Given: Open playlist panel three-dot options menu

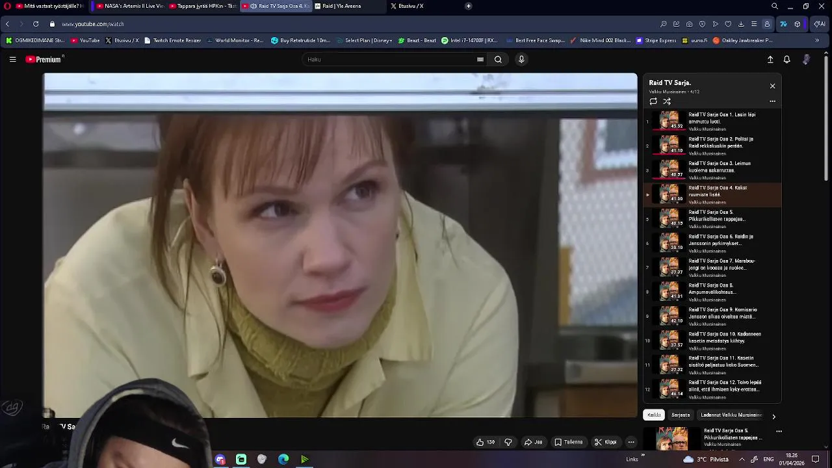Looking at the screenshot, I should click(x=772, y=101).
